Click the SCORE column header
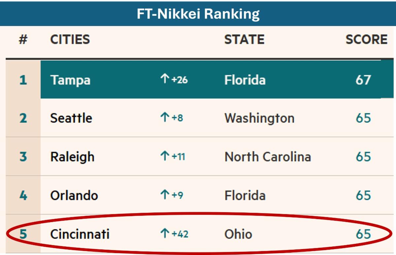 [366, 40]
